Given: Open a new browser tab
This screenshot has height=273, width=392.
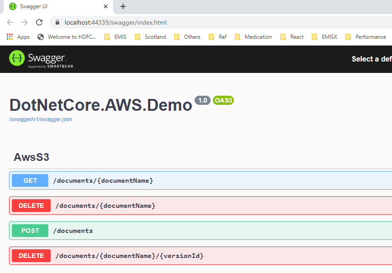Looking at the screenshot, I should click(x=123, y=6).
